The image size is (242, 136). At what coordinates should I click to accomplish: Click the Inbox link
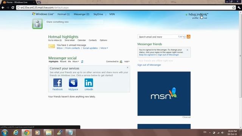[60, 48]
